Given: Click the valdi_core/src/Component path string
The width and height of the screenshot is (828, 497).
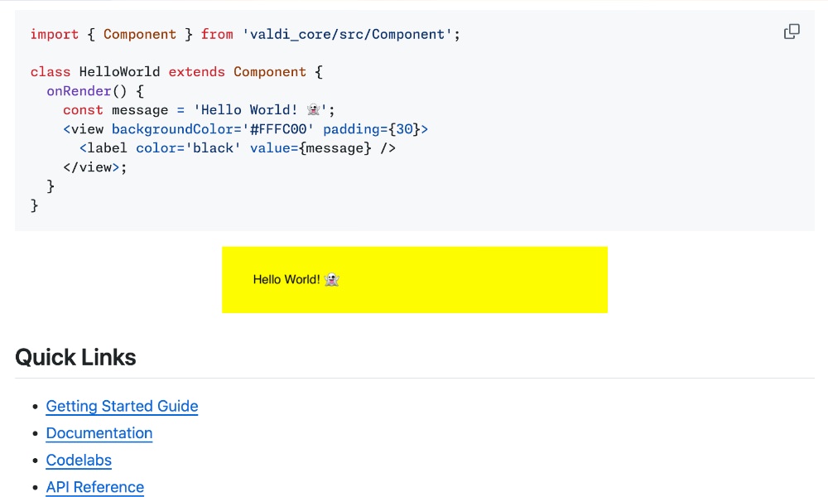Looking at the screenshot, I should [351, 34].
